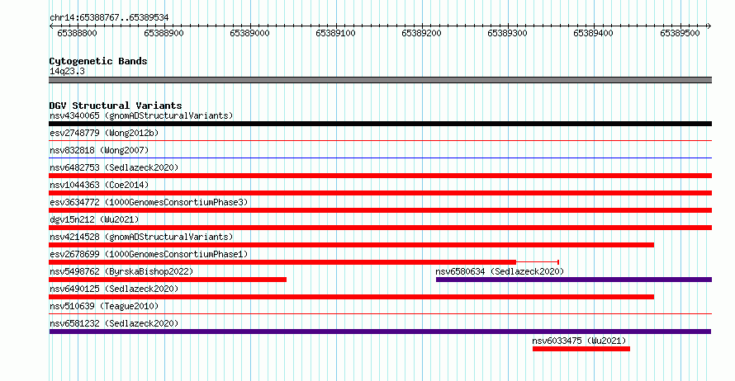
Task: Open nsv4214528 gnomADStructuralVariants label
Action: point(141,237)
